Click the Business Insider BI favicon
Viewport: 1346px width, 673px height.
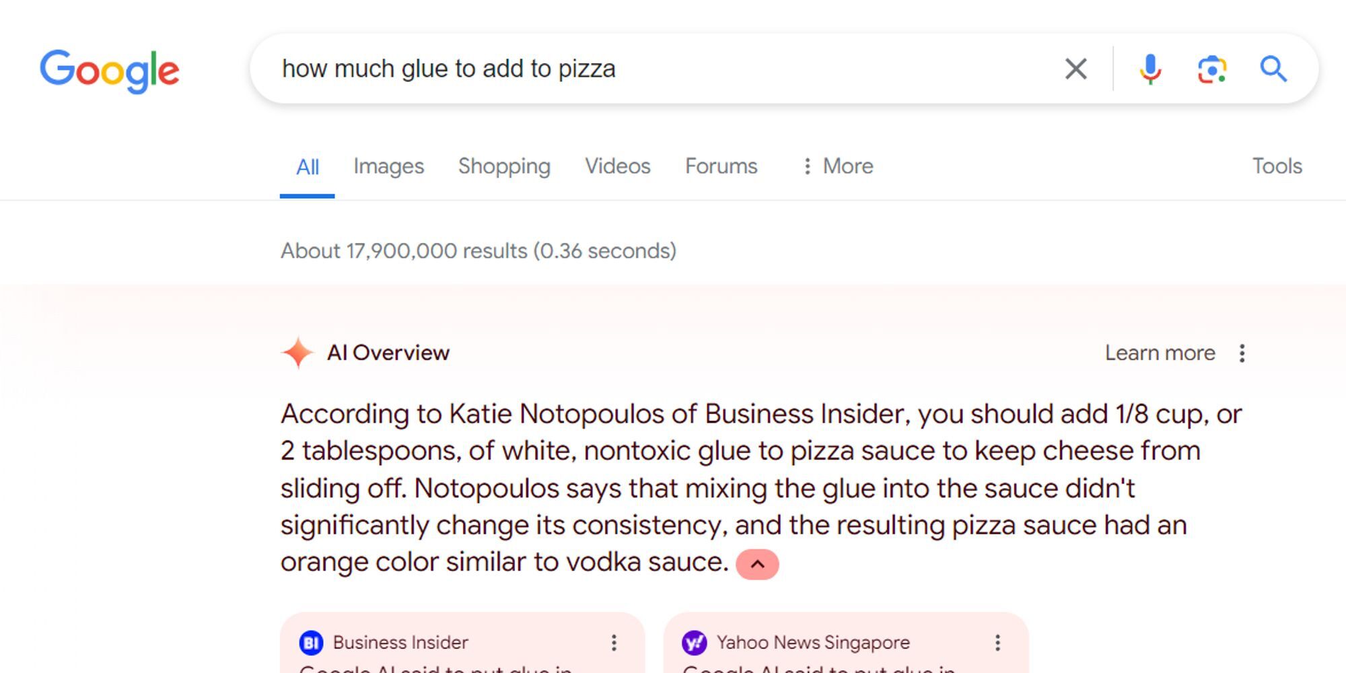311,643
